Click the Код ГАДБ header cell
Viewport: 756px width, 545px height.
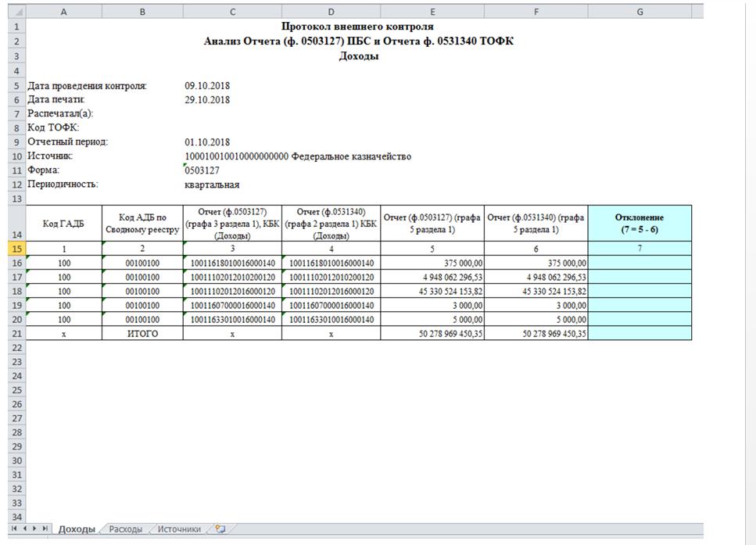pyautogui.click(x=64, y=224)
